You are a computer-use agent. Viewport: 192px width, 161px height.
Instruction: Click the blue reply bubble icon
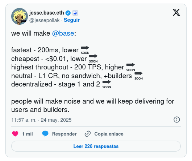45,134
